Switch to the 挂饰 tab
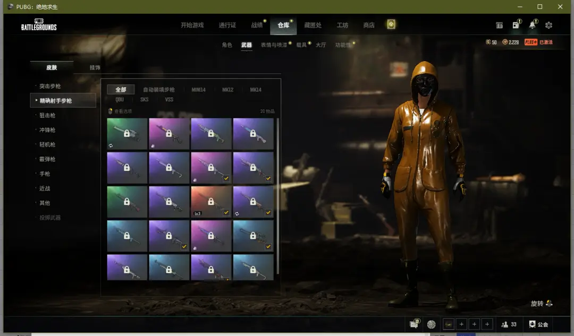Viewport: 574px width, 336px height. (x=95, y=67)
